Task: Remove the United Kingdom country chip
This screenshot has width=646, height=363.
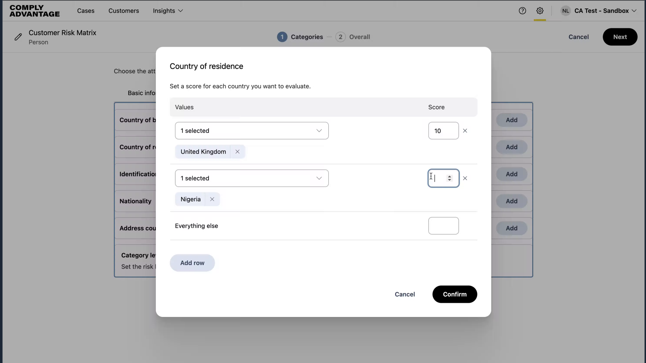Action: (237, 152)
